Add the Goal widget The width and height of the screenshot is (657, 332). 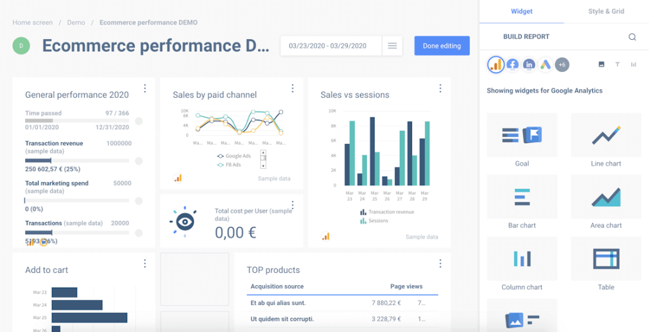point(522,141)
